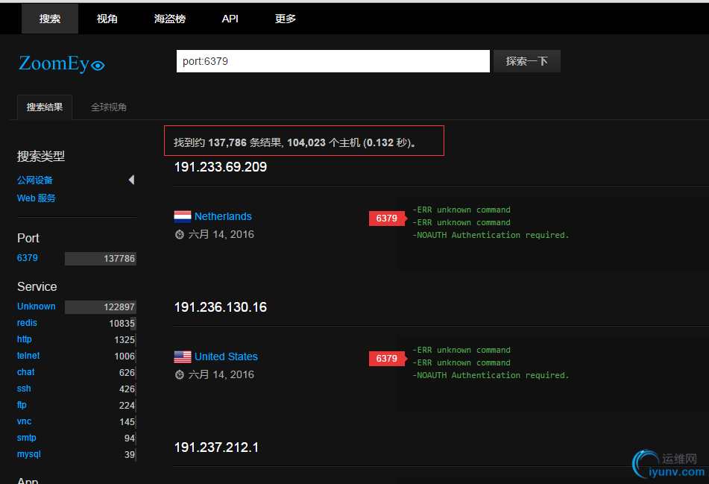The height and width of the screenshot is (484, 709).
Task: Click the 122897 Unknown count bar
Action: coord(101,307)
